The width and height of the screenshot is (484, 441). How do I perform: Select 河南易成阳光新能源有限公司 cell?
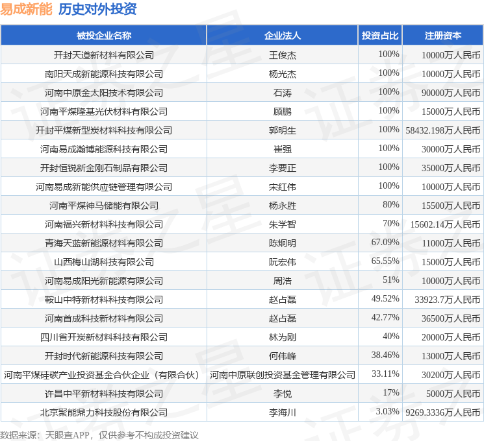[x=104, y=281]
